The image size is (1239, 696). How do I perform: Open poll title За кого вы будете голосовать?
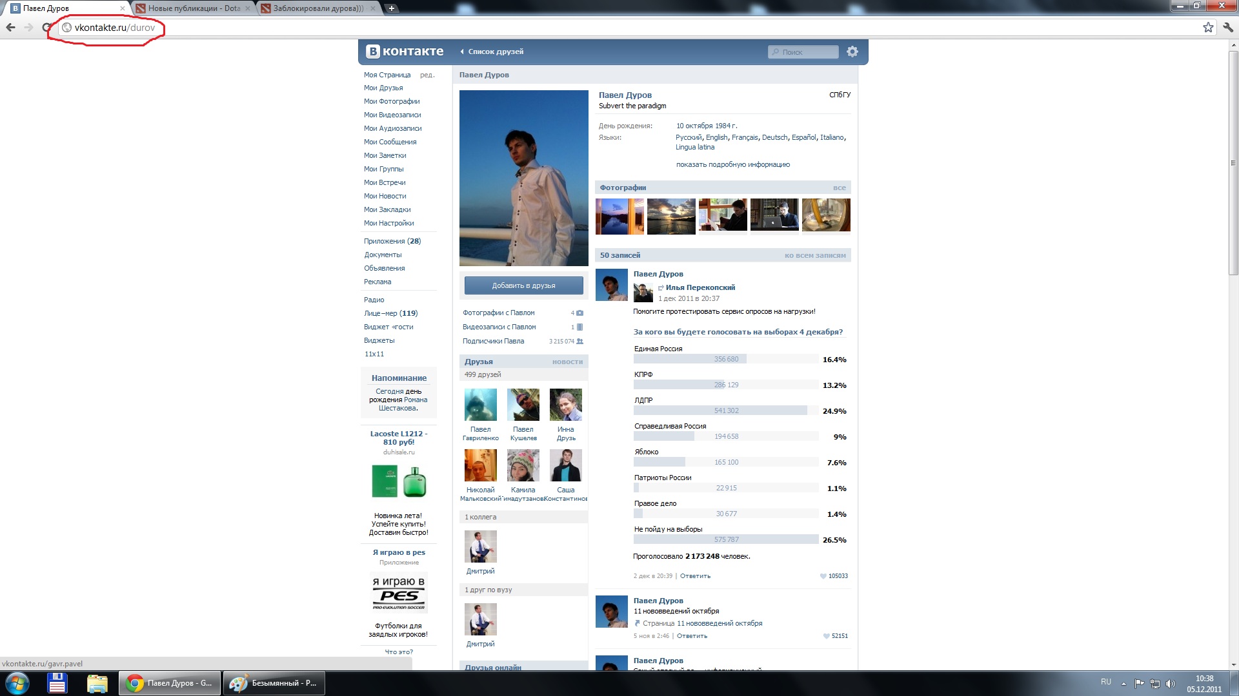738,333
